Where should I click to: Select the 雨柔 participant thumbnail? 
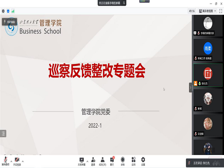tap(208, 50)
